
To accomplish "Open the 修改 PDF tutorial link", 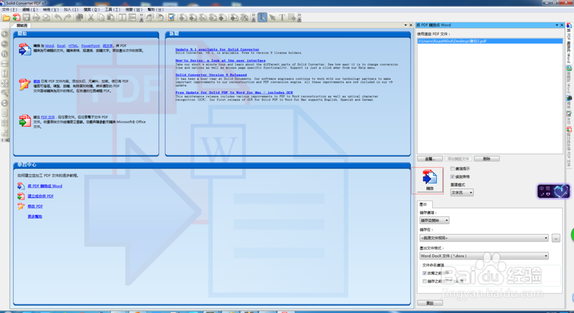I will pos(35,206).
